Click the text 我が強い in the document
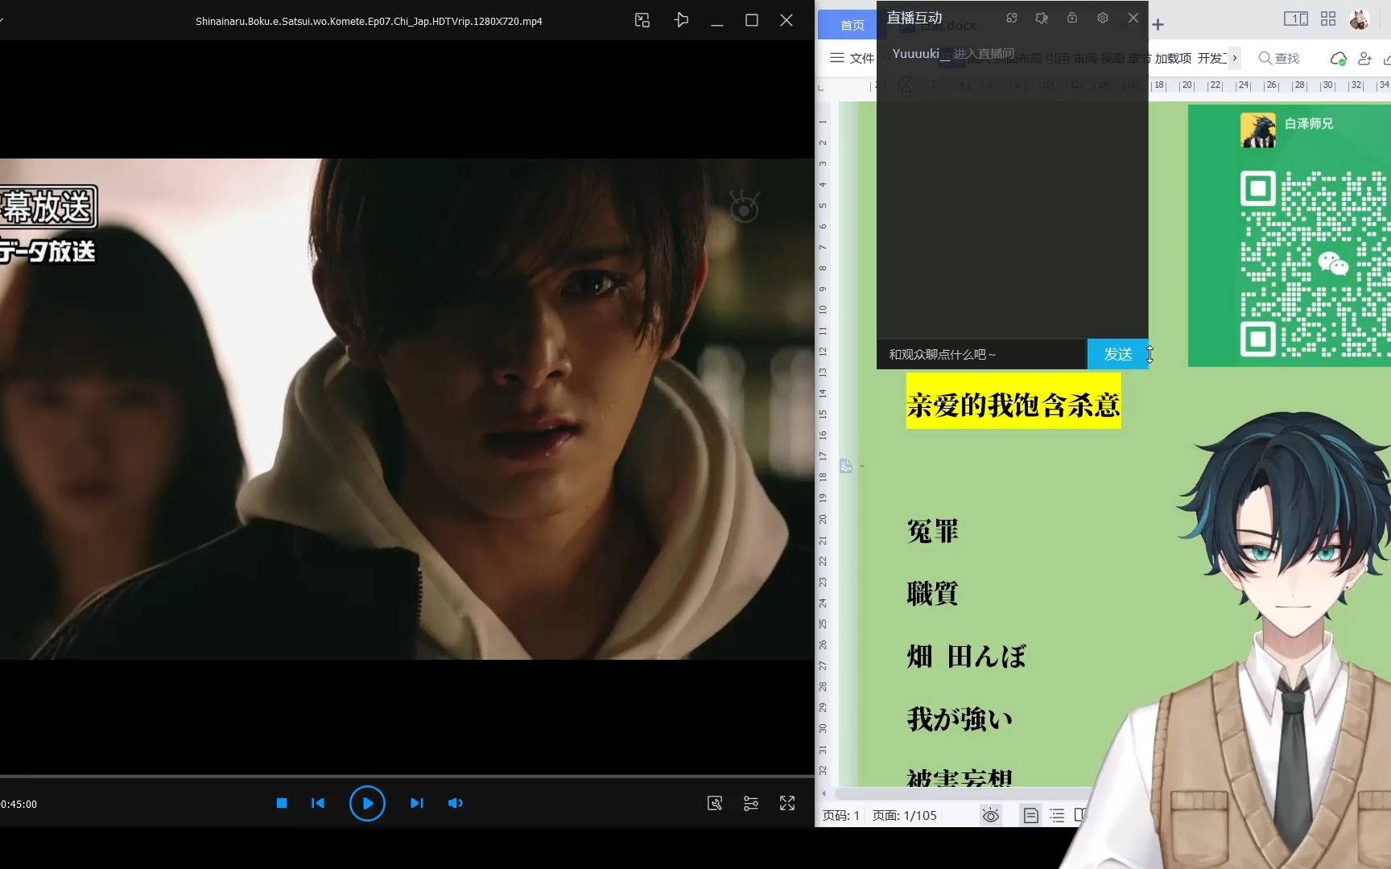 click(960, 719)
